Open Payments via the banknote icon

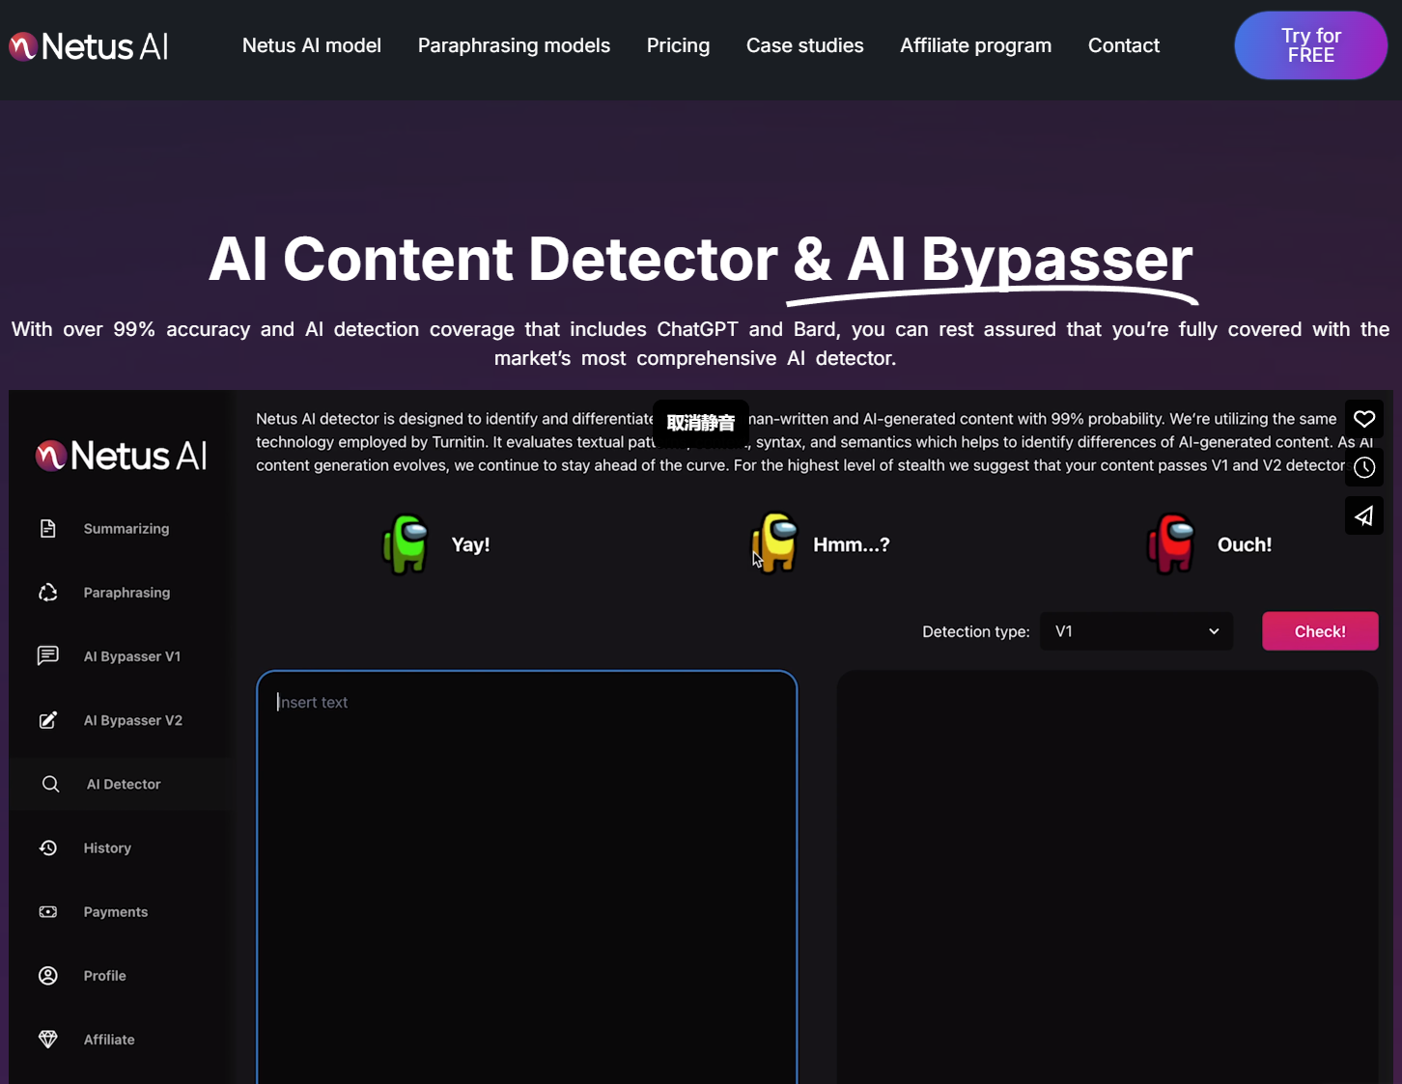[x=48, y=911]
